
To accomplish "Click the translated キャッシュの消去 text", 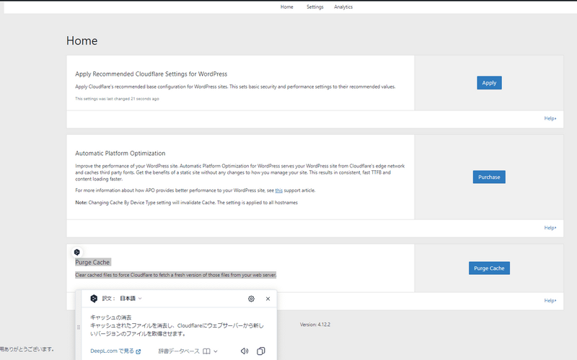I will [111, 317].
